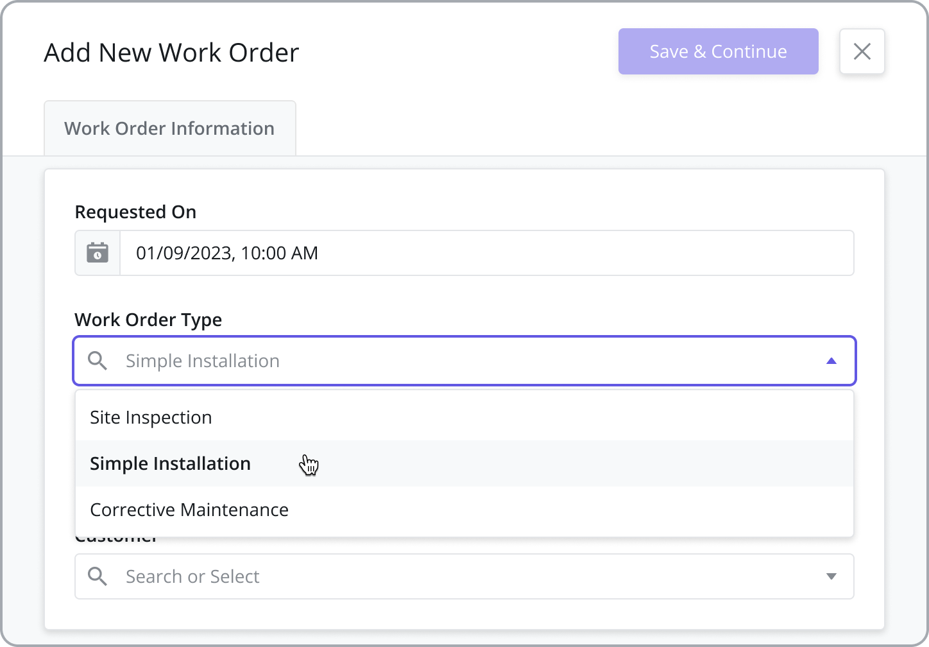Click the Requested On field label
The image size is (929, 647).
(135, 211)
